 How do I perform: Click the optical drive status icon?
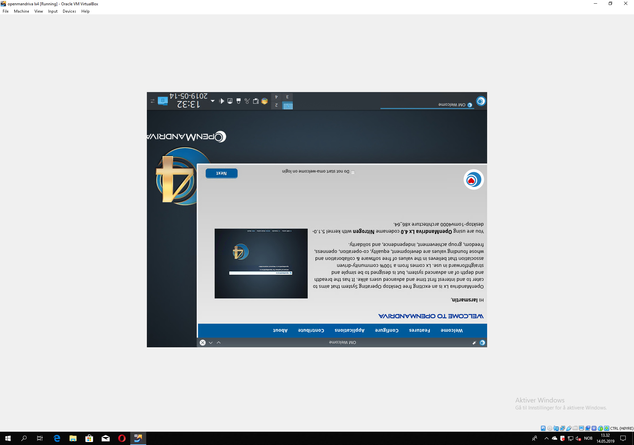click(x=550, y=428)
